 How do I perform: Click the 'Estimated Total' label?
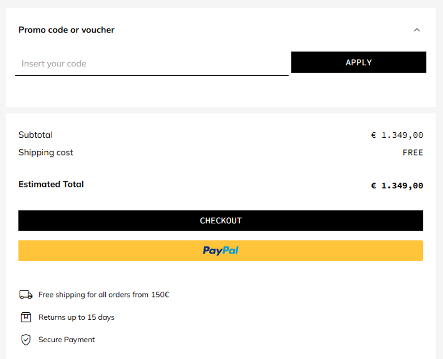(51, 184)
